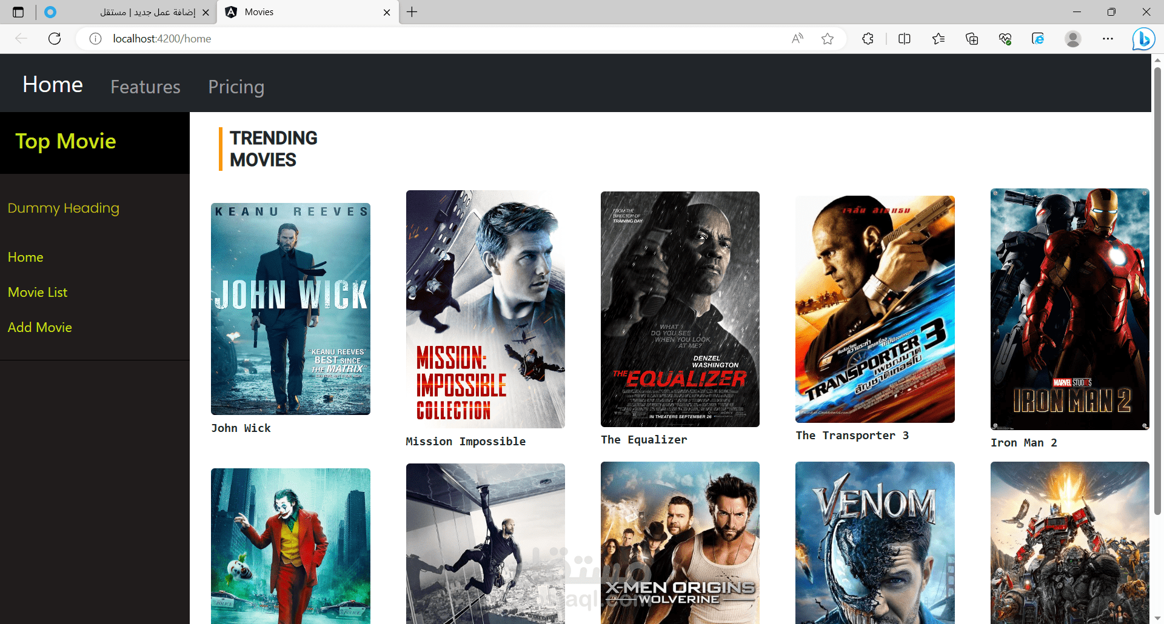
Task: Switch to the Mostaql Arabic tab
Action: pyautogui.click(x=127, y=12)
